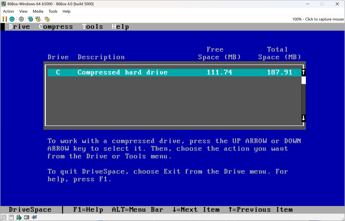Screen dimensions: 345x221
Task: Open DriveSpace Tools menu
Action: pos(92,27)
